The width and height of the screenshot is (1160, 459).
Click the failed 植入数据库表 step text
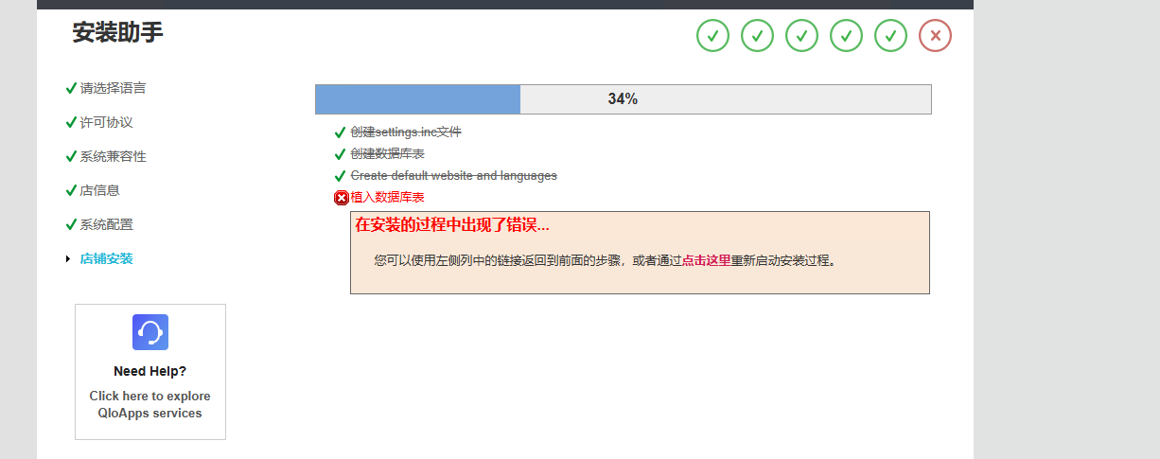(387, 198)
